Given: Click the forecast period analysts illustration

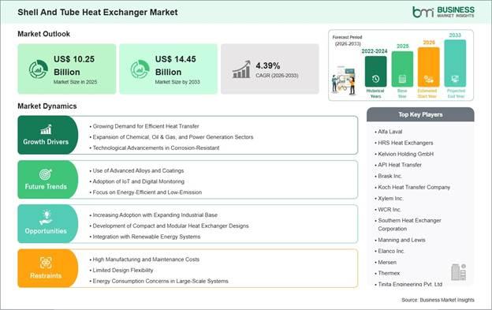Looking at the screenshot, I should (x=344, y=80).
